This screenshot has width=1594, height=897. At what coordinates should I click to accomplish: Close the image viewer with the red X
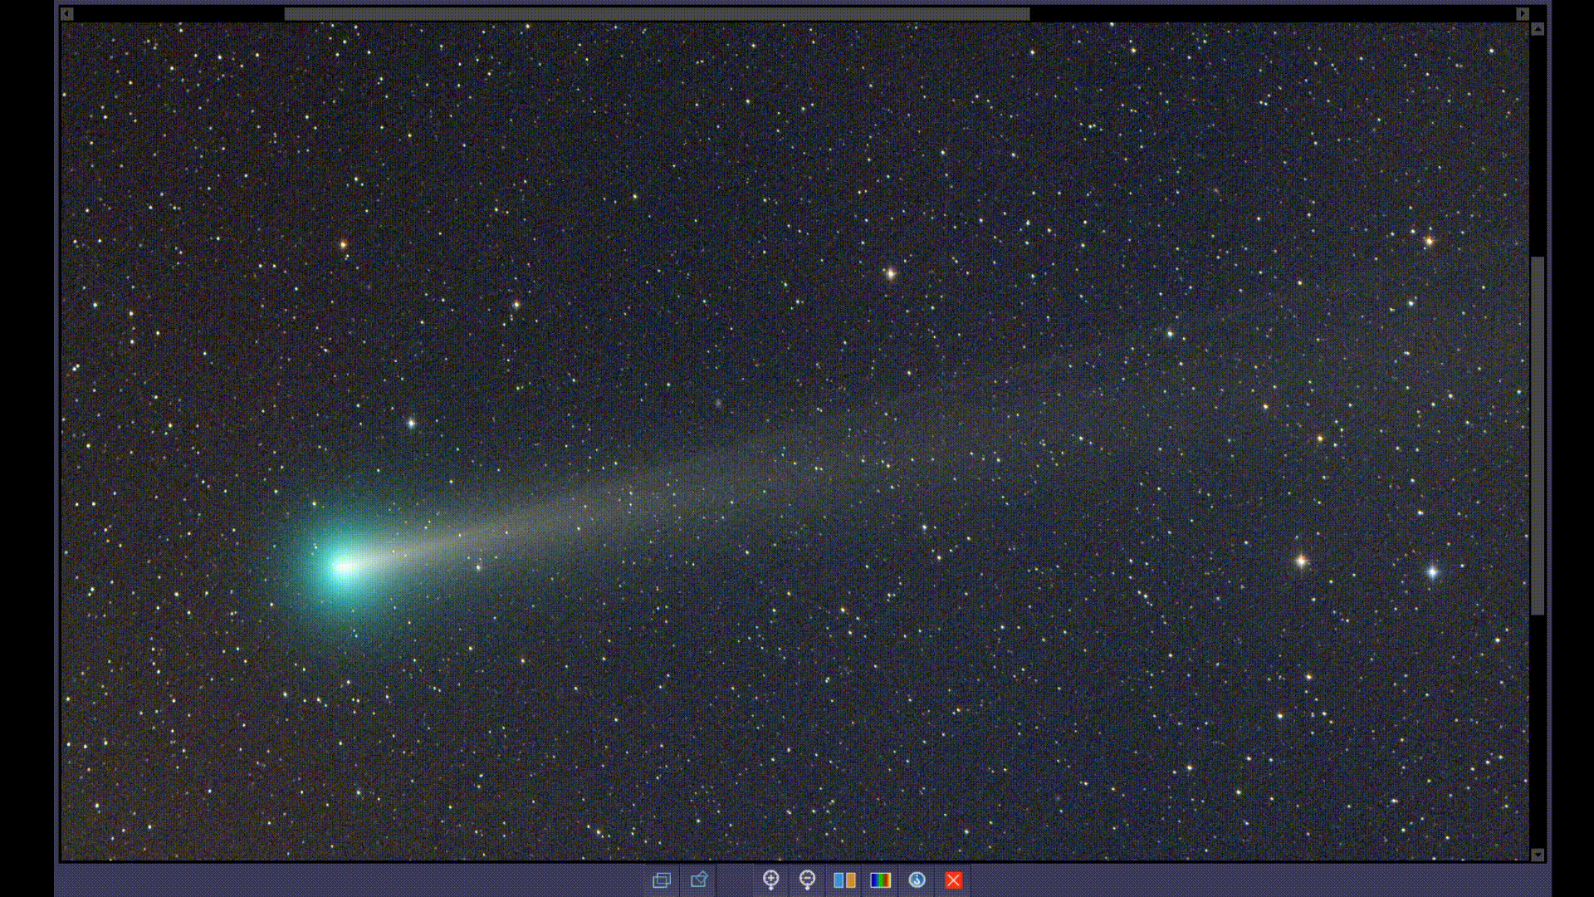(x=953, y=880)
